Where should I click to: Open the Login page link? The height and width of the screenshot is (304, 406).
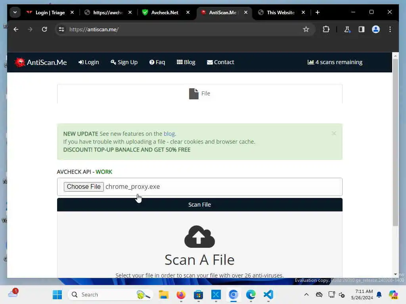(88, 62)
